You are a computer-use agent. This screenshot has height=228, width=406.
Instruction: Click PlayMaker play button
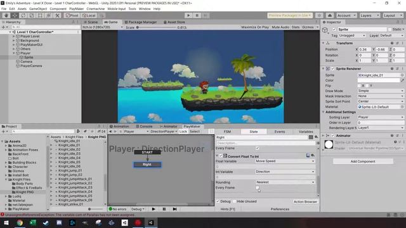coord(154,209)
